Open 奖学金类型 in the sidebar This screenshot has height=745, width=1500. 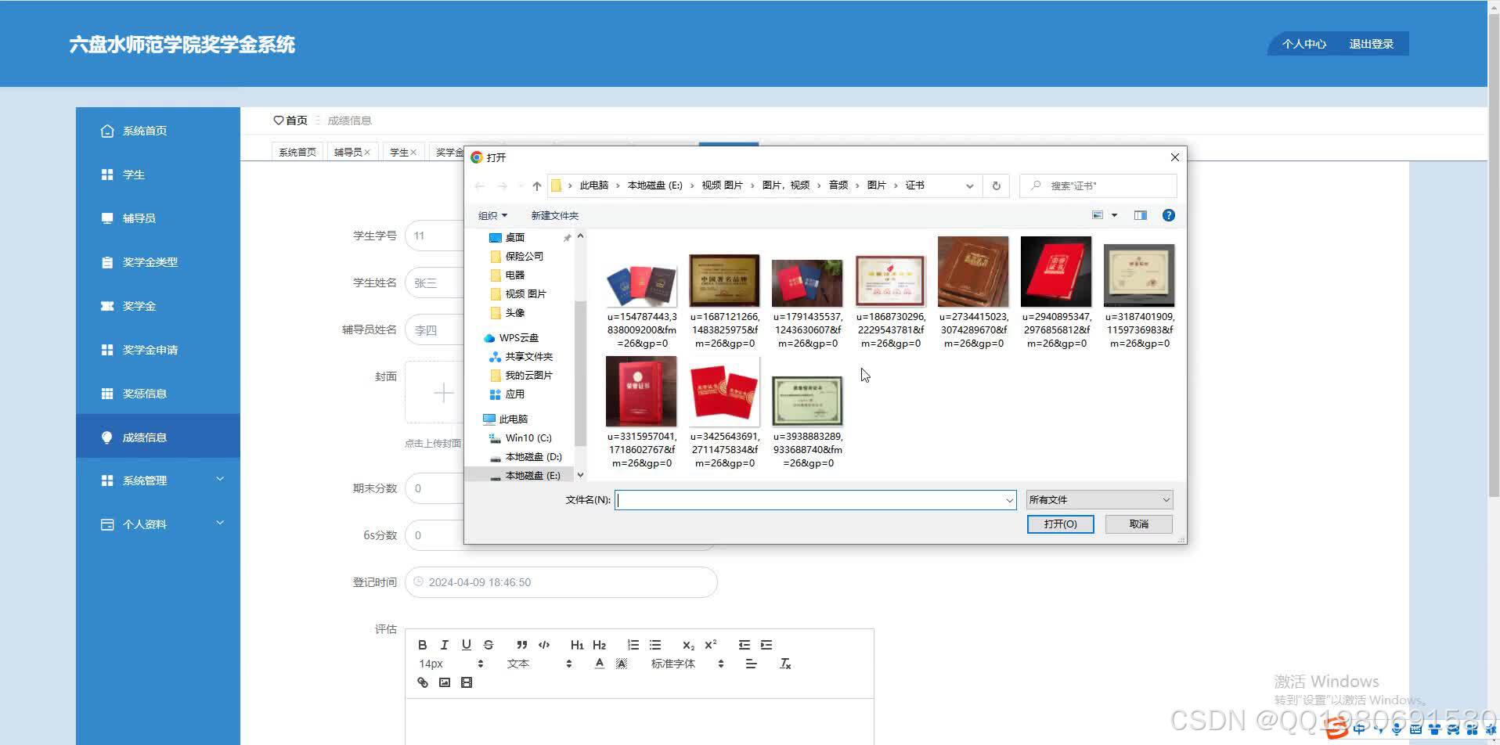point(158,262)
